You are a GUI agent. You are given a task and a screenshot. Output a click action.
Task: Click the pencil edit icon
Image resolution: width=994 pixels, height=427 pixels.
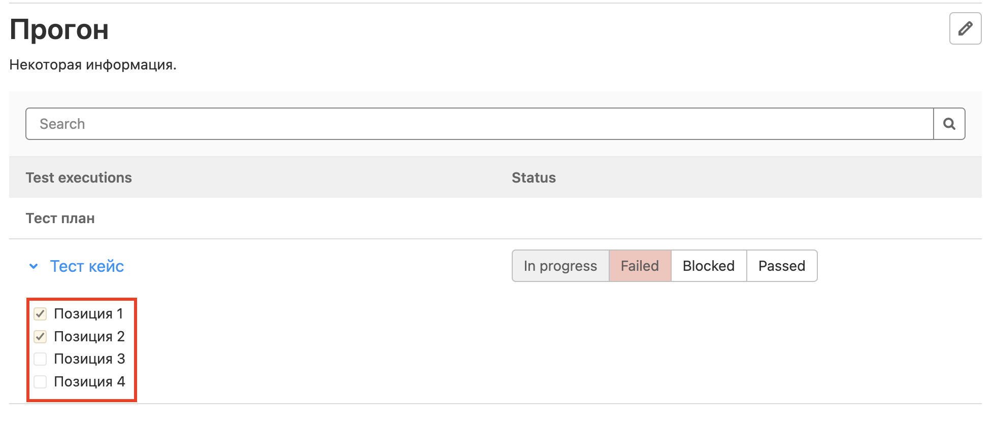(x=965, y=29)
